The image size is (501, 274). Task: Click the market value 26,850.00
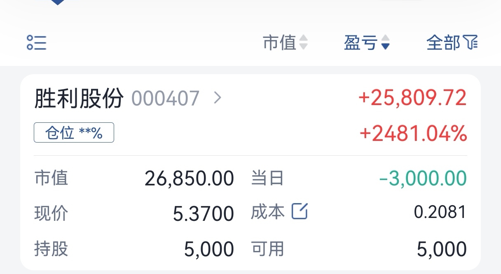click(x=189, y=178)
